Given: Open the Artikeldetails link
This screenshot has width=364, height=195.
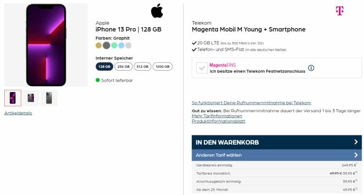Looking at the screenshot, I should tap(18, 113).
